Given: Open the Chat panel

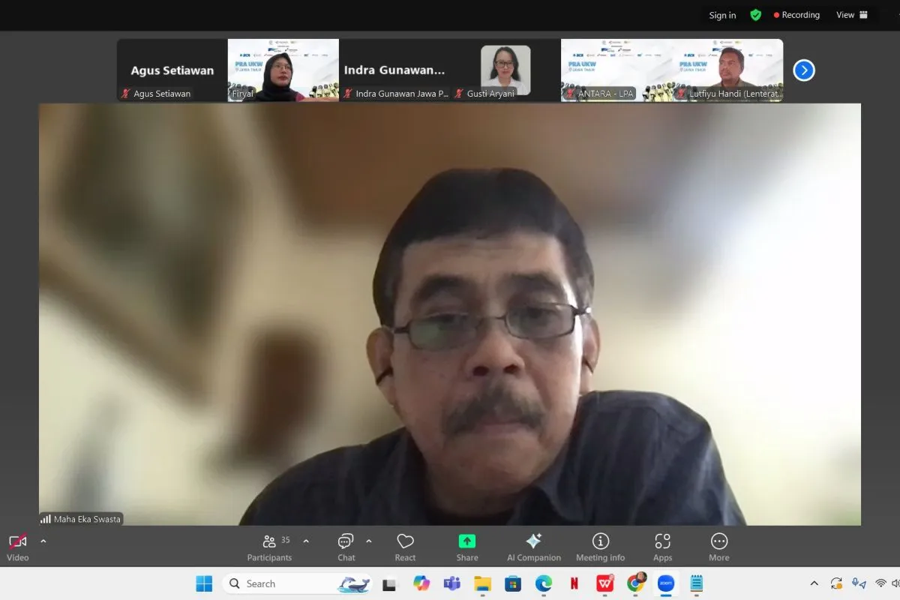Looking at the screenshot, I should coord(346,547).
